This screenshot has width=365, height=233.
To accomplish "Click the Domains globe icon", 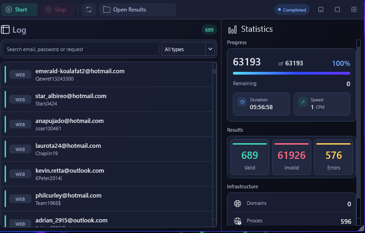I will click(238, 204).
